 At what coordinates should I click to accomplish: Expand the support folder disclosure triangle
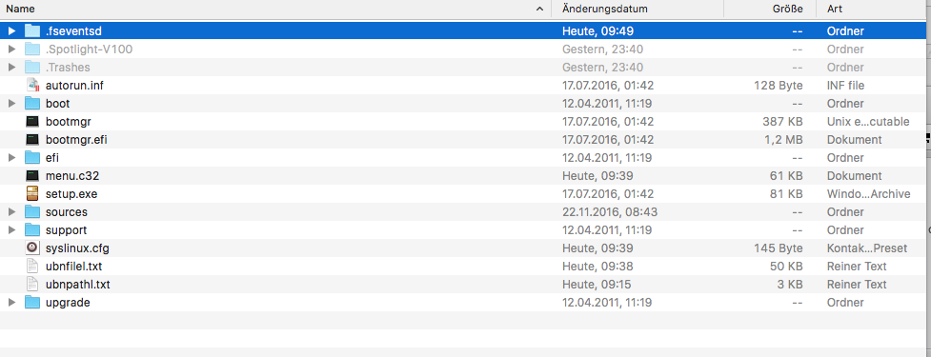11,230
